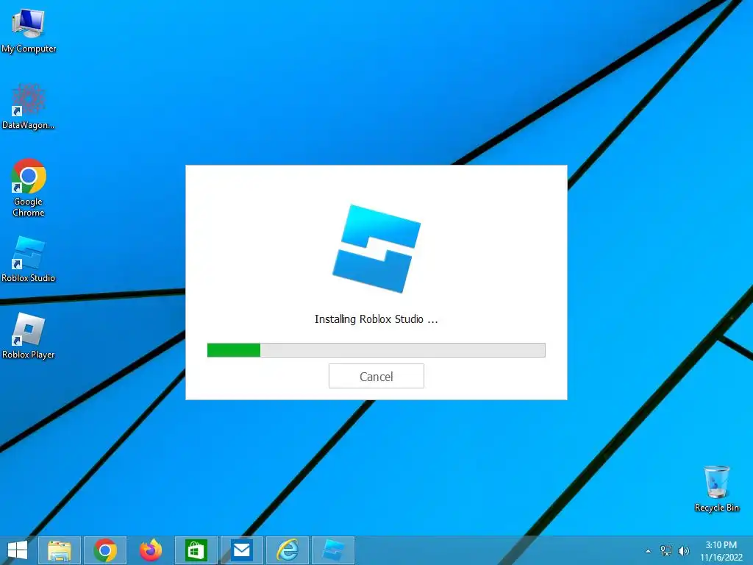Click the green installation progress bar
This screenshot has width=753, height=565.
(376, 349)
